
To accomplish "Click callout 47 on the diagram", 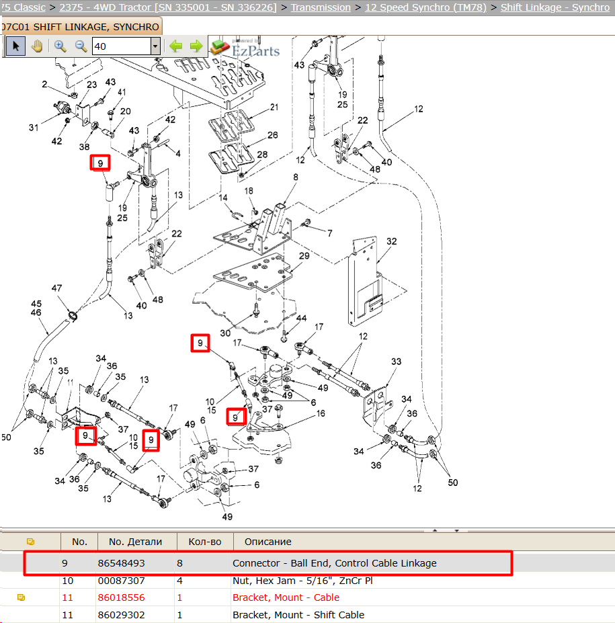I will 56,288.
